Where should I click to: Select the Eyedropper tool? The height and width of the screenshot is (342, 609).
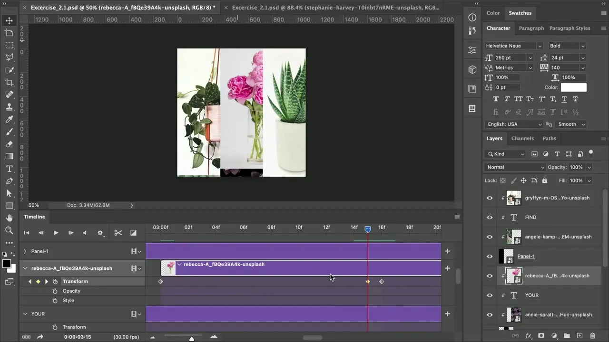[9, 120]
